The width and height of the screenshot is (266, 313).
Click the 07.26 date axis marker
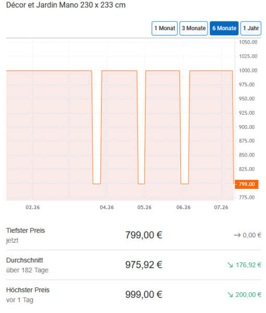point(221,208)
